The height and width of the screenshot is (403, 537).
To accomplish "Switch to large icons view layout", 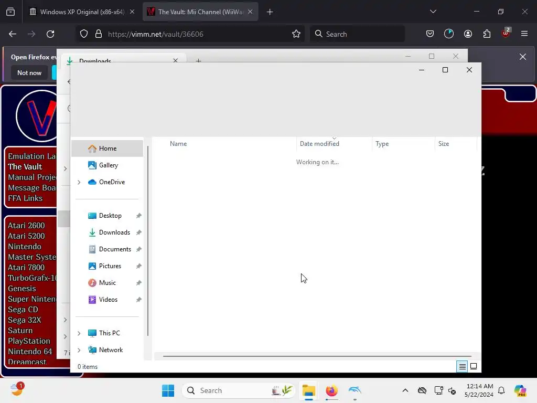I will [x=474, y=367].
